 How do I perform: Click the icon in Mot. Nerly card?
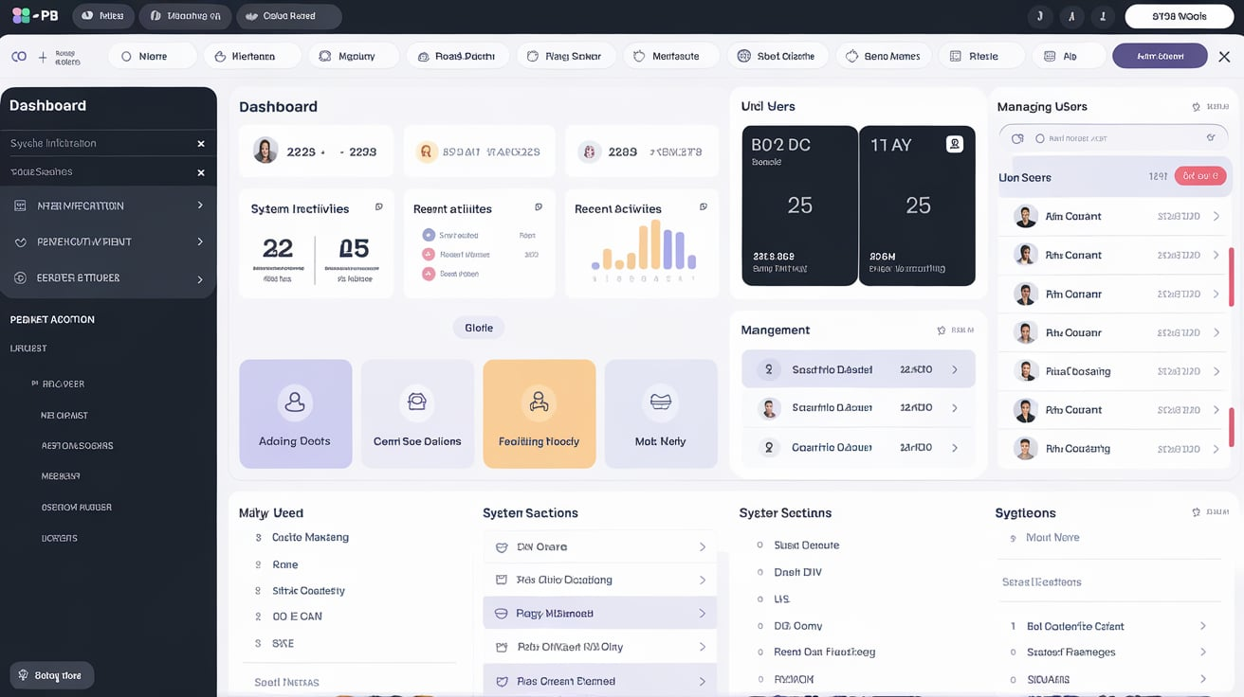tap(660, 402)
